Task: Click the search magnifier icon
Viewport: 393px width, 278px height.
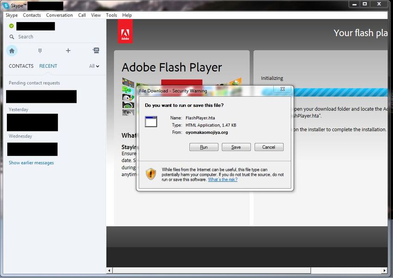Action: pyautogui.click(x=12, y=37)
